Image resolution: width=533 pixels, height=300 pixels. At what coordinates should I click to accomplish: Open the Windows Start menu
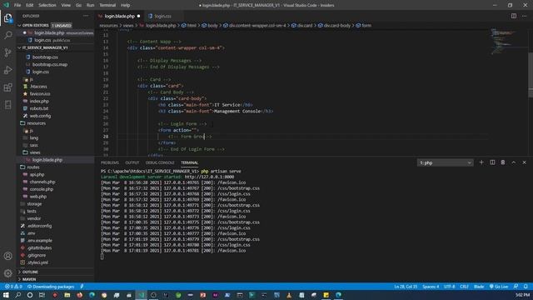click(6, 295)
